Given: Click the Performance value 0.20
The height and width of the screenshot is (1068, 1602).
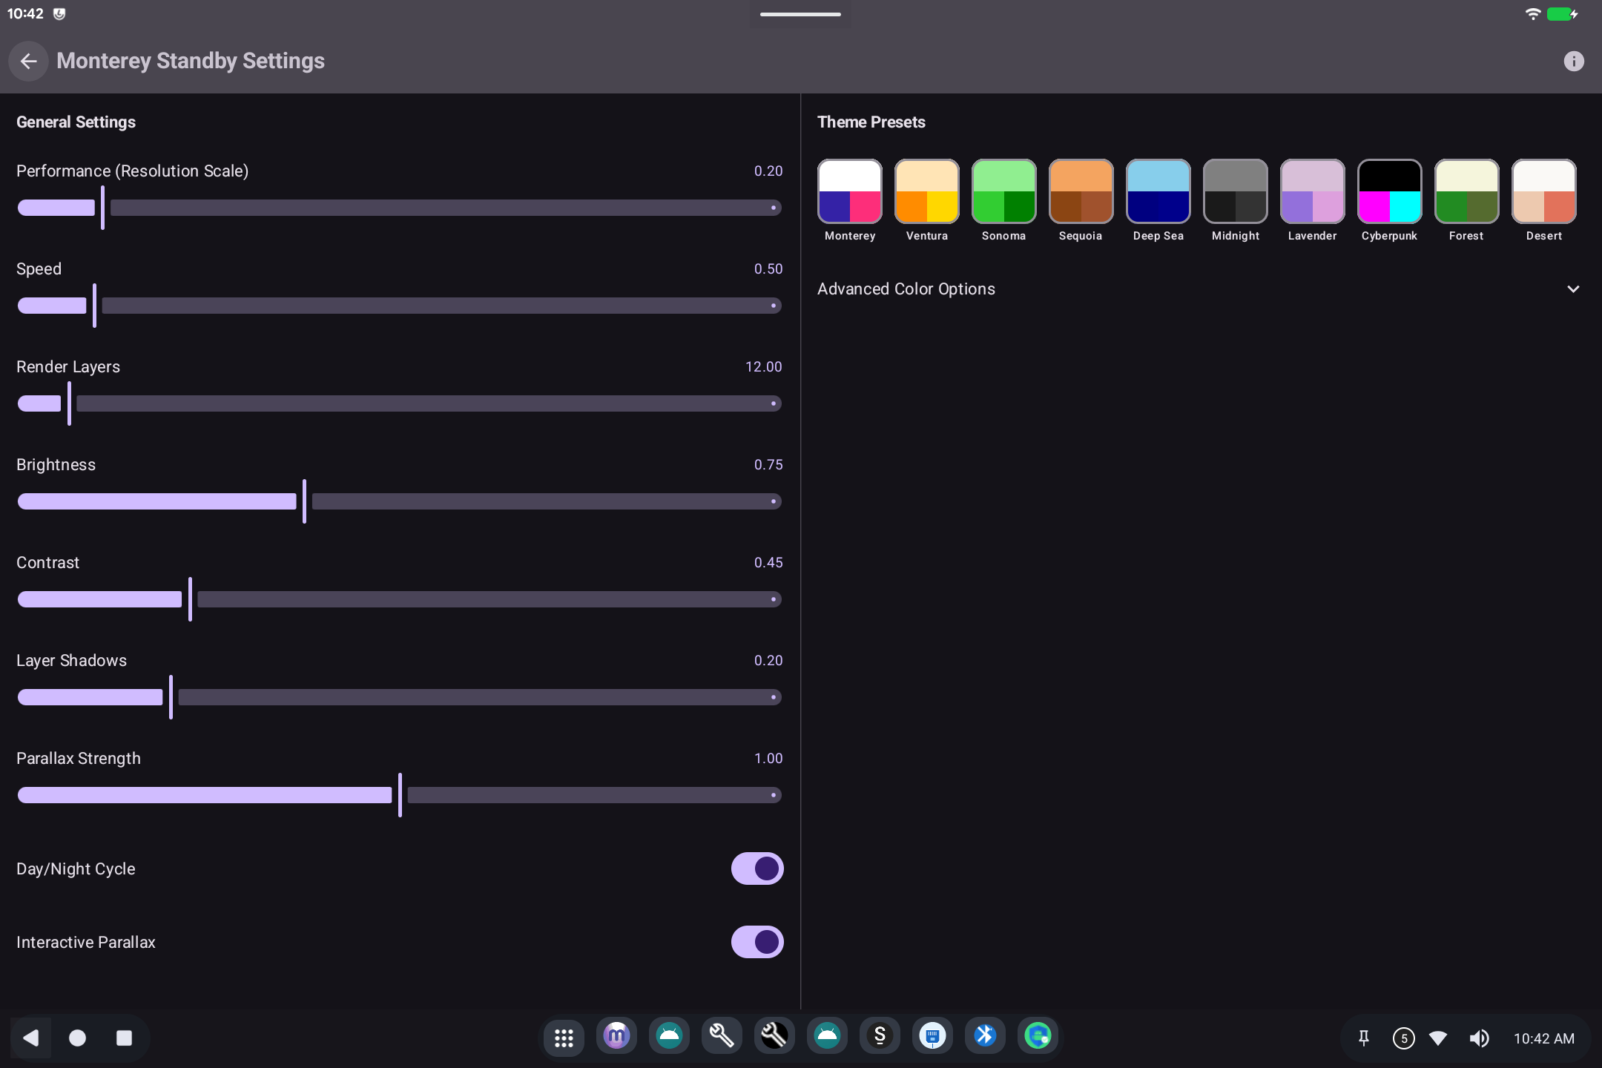Looking at the screenshot, I should pos(768,171).
